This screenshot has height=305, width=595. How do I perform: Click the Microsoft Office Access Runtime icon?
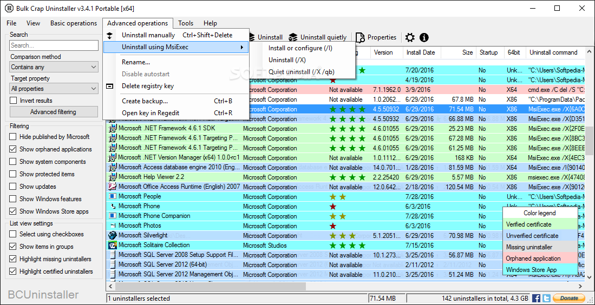click(112, 187)
